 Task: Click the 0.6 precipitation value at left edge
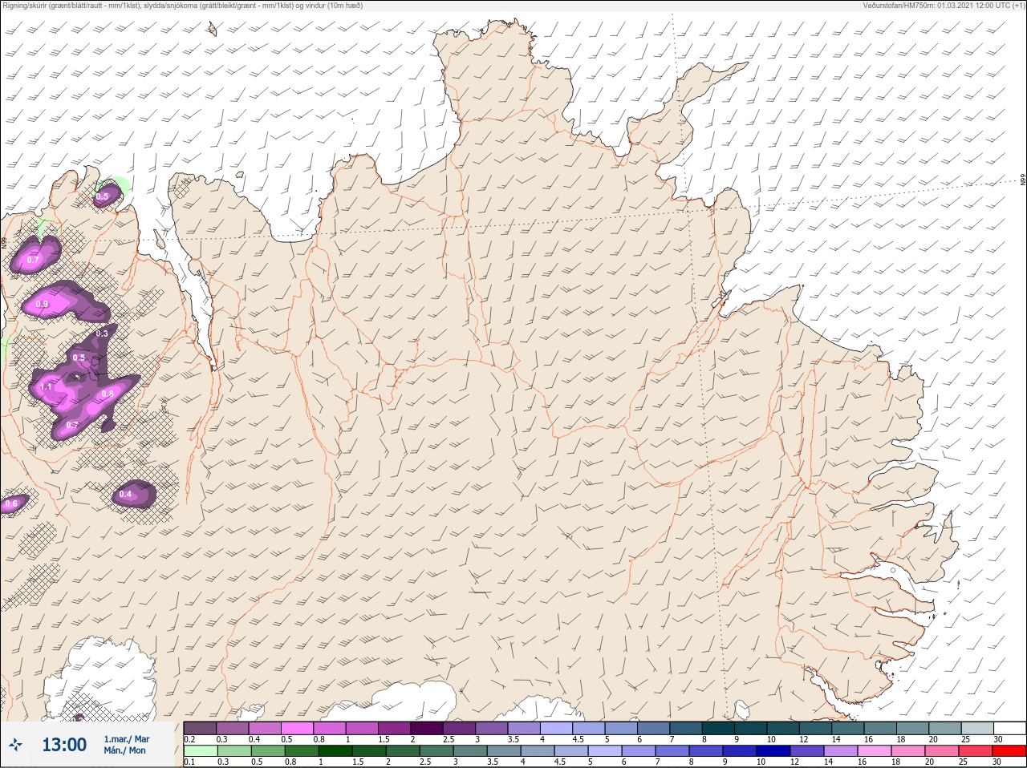(x=10, y=504)
